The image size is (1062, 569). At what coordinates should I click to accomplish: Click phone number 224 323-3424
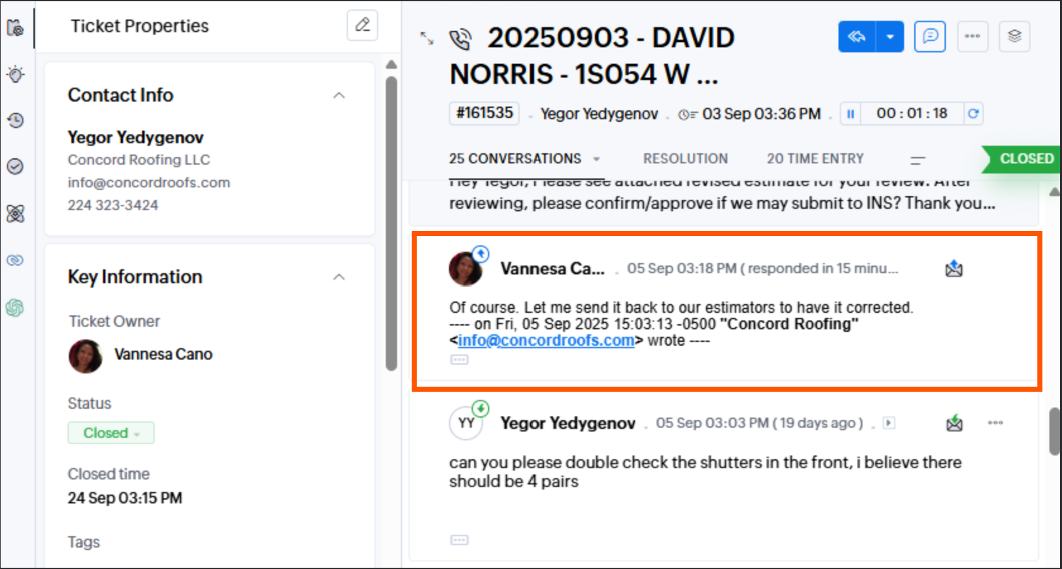[x=113, y=205]
